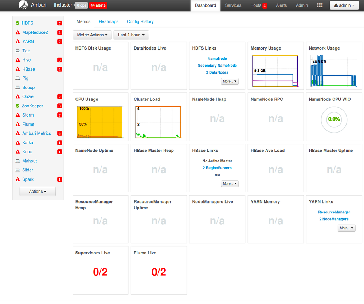Expand More in HBase Links widget

click(x=230, y=183)
